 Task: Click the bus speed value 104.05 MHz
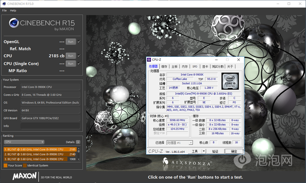pos(177,129)
